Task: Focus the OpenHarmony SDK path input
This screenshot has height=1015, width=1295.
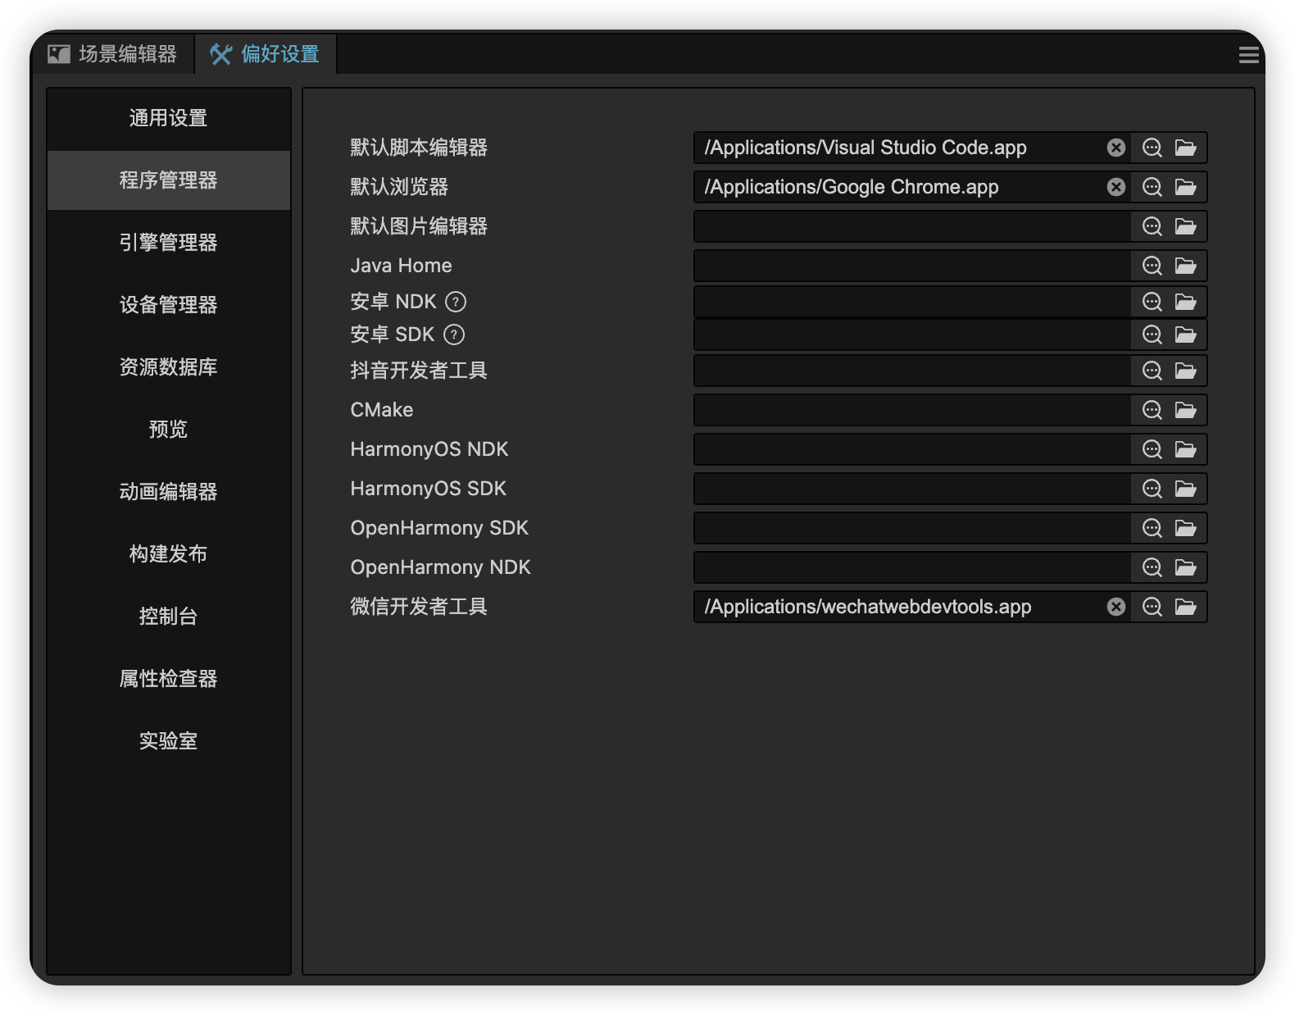Action: (x=911, y=528)
